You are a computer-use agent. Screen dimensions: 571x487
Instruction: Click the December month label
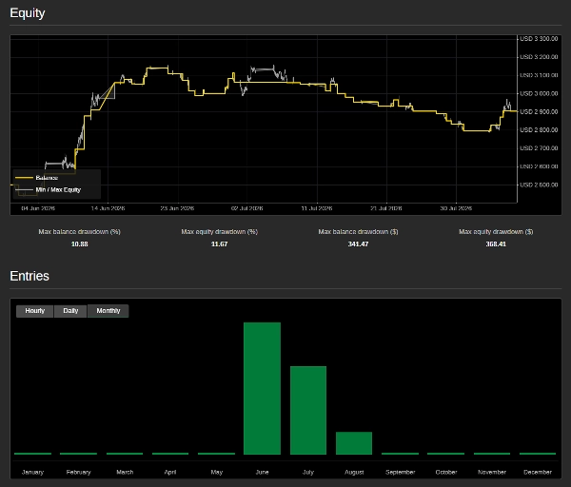tap(538, 472)
